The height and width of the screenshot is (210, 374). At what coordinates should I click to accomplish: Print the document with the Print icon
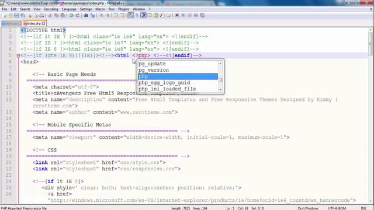click(x=41, y=16)
